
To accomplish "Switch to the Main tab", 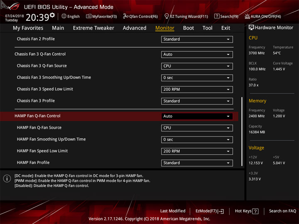I will click(x=58, y=28).
